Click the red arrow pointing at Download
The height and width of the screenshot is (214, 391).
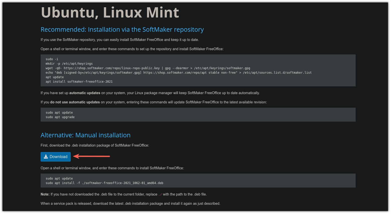[92, 156]
